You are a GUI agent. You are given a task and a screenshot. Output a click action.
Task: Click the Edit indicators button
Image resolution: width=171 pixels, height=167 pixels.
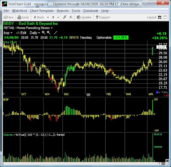[21, 33]
